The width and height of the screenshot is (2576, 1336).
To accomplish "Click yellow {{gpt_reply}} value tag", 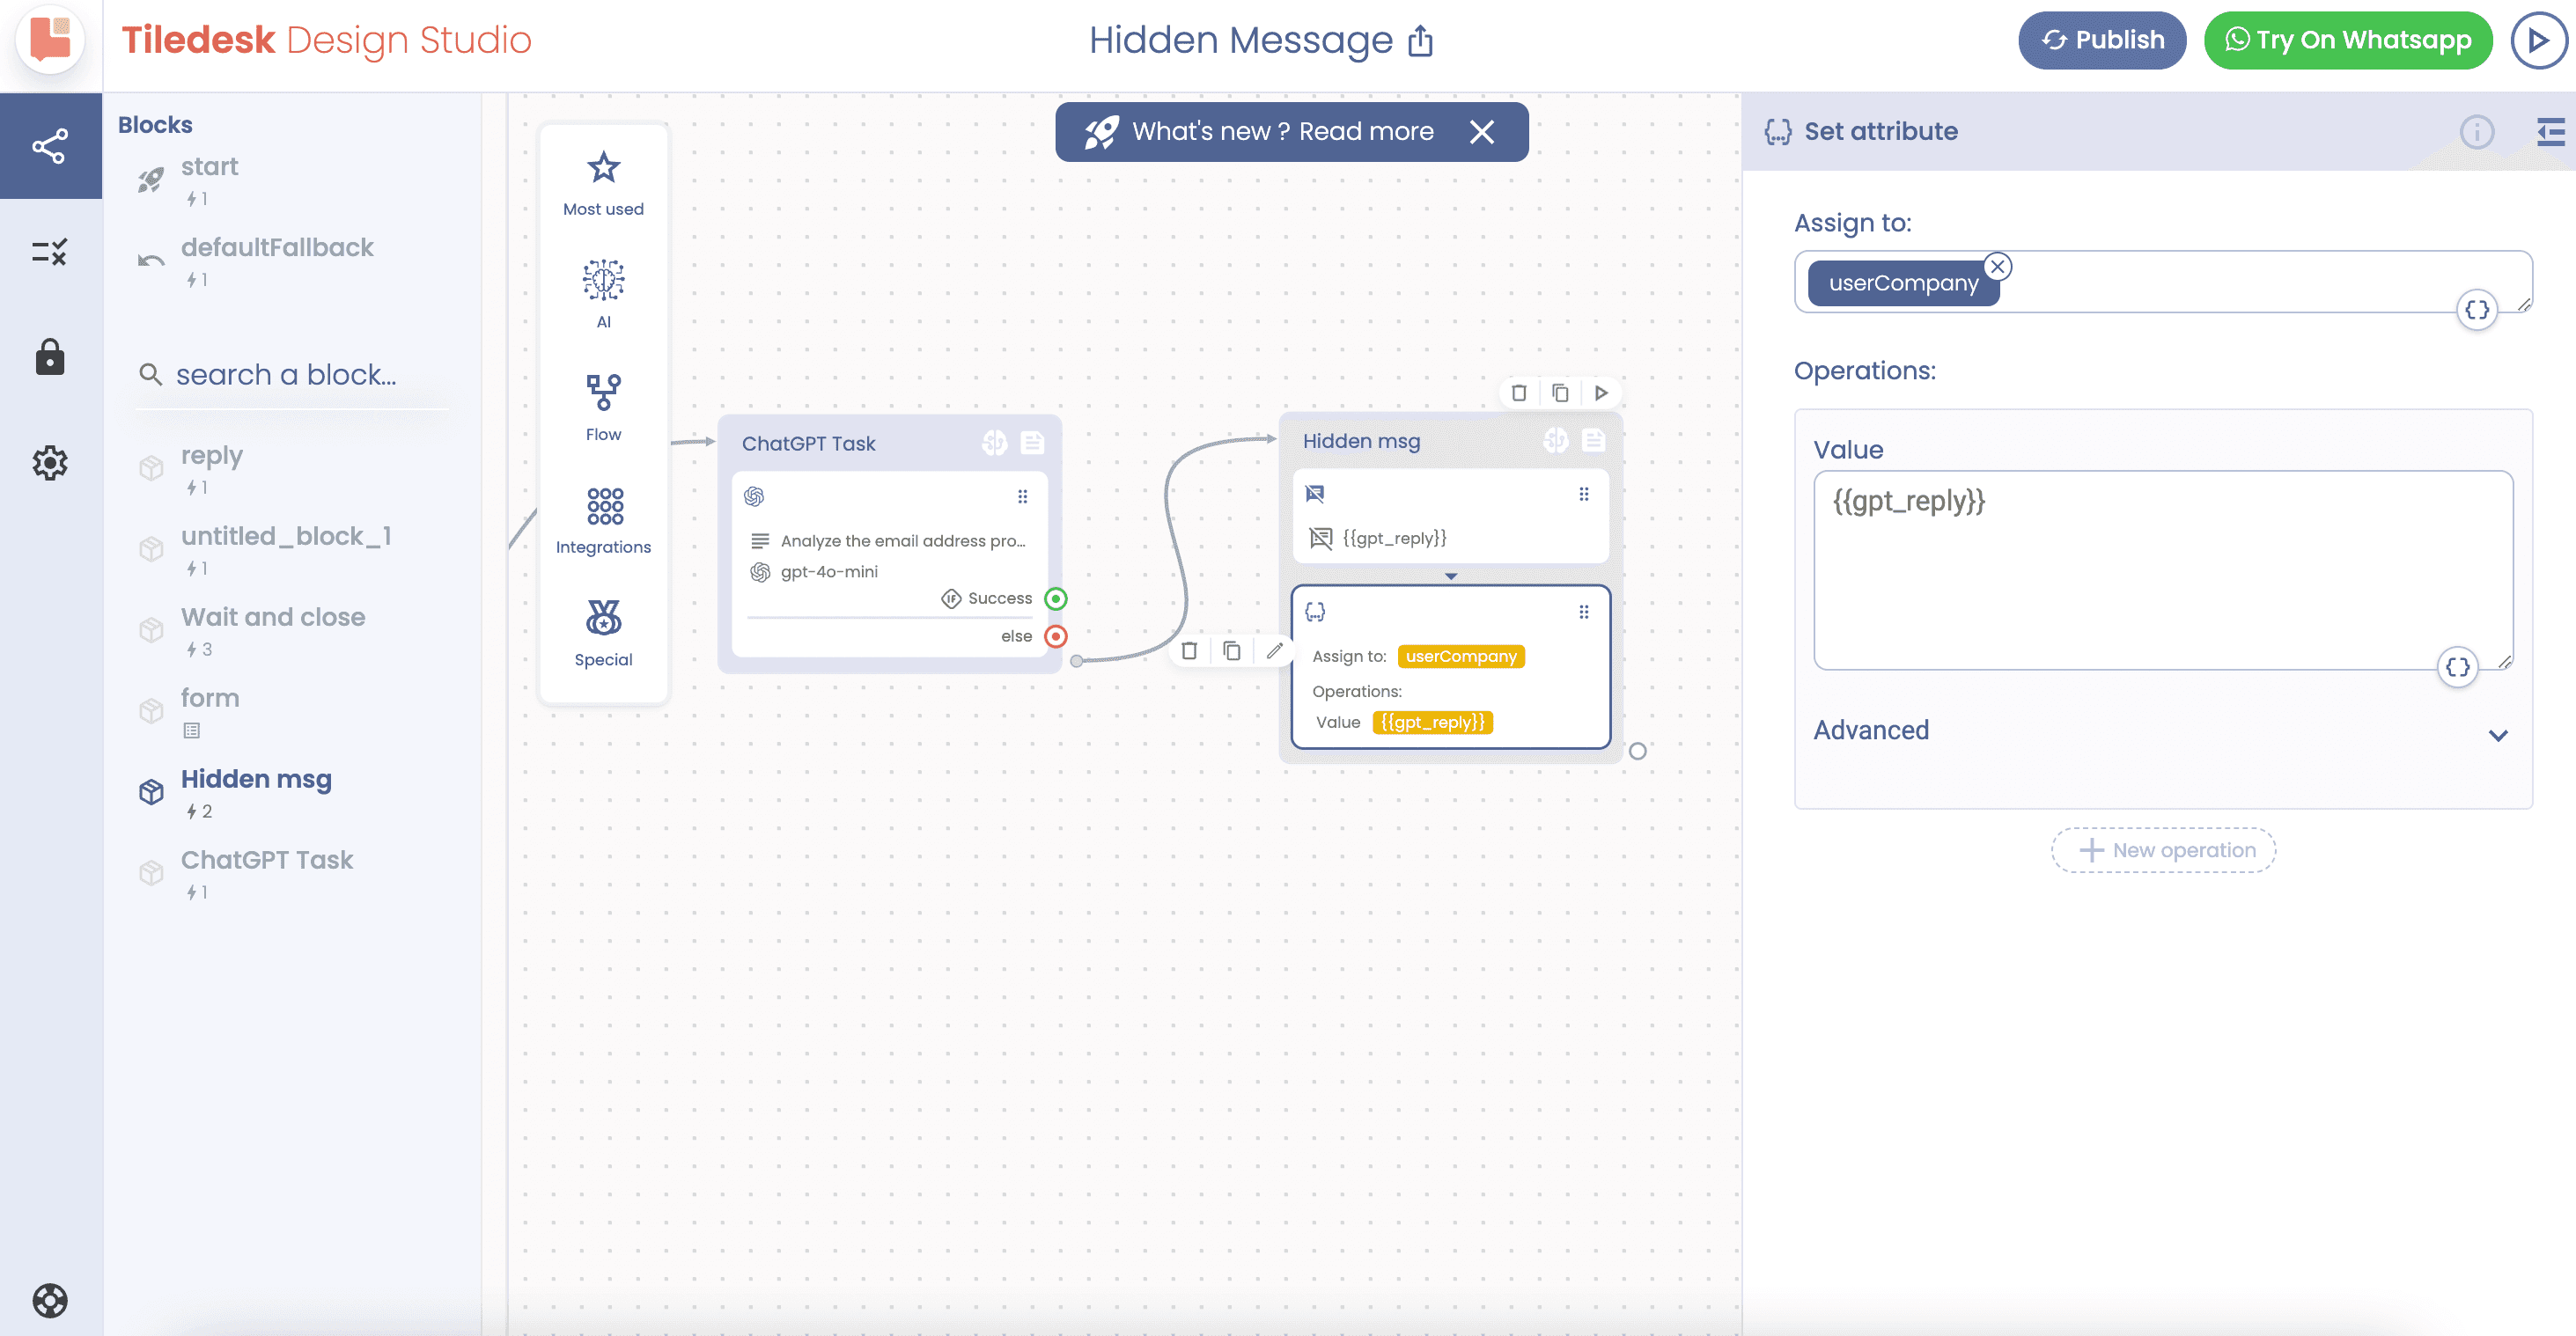I will click(x=1432, y=722).
